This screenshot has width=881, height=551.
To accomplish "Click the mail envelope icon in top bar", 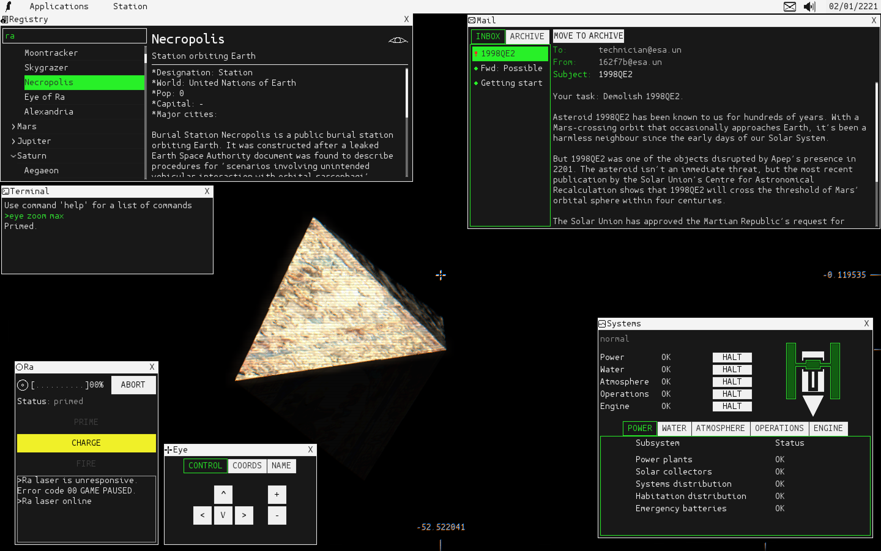I will pos(790,6).
